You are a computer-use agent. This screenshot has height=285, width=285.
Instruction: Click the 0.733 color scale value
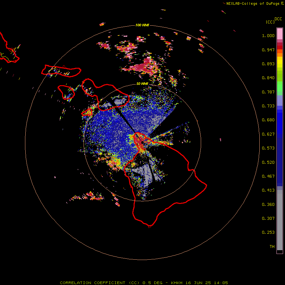click(x=268, y=106)
